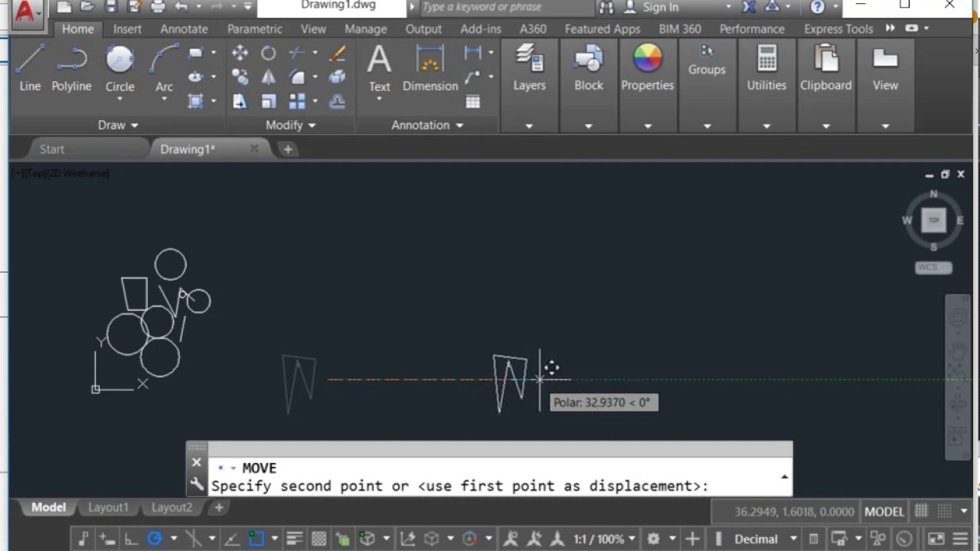Open the Express Tools ribbon tab
This screenshot has width=980, height=551.
click(x=838, y=28)
